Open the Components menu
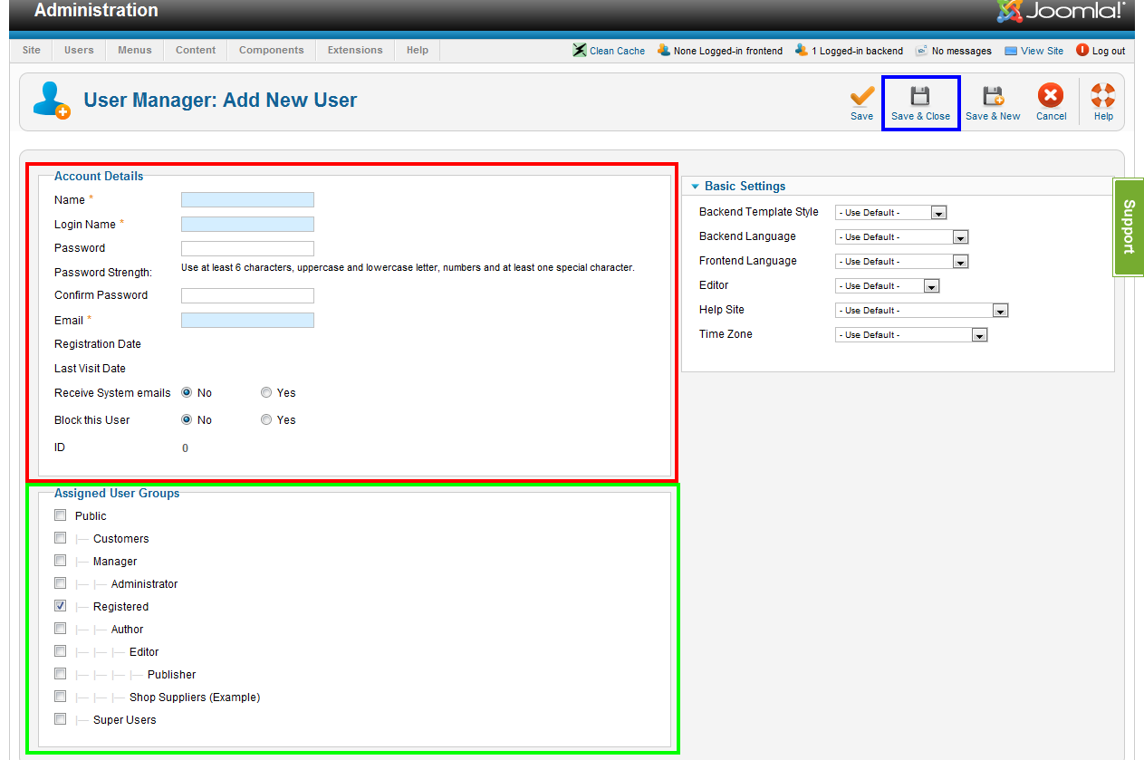1144x760 pixels. click(x=271, y=50)
